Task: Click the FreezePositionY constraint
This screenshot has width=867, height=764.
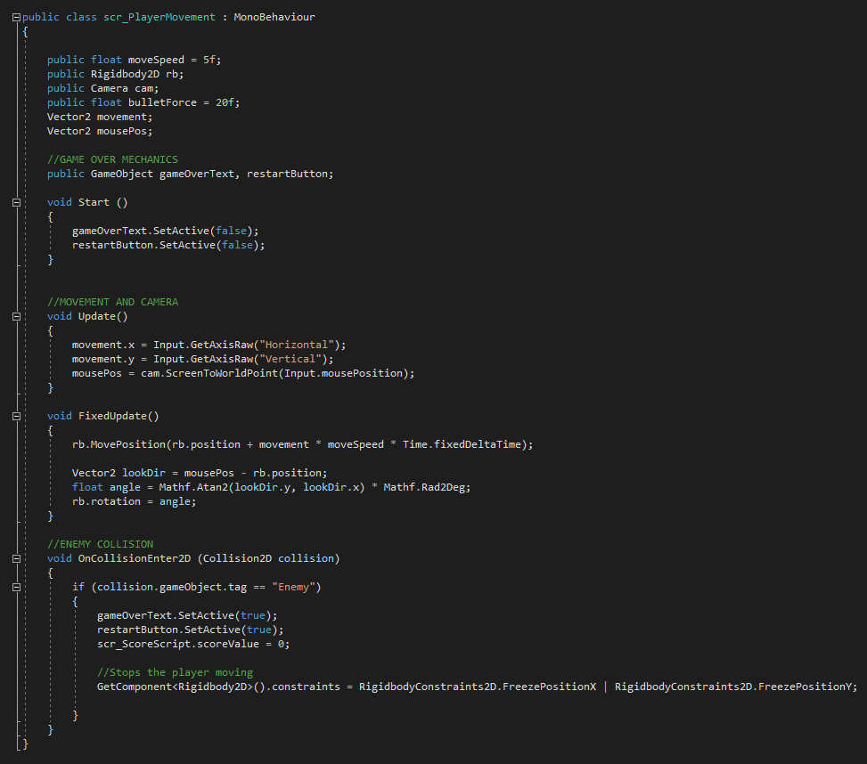Action: [x=807, y=687]
